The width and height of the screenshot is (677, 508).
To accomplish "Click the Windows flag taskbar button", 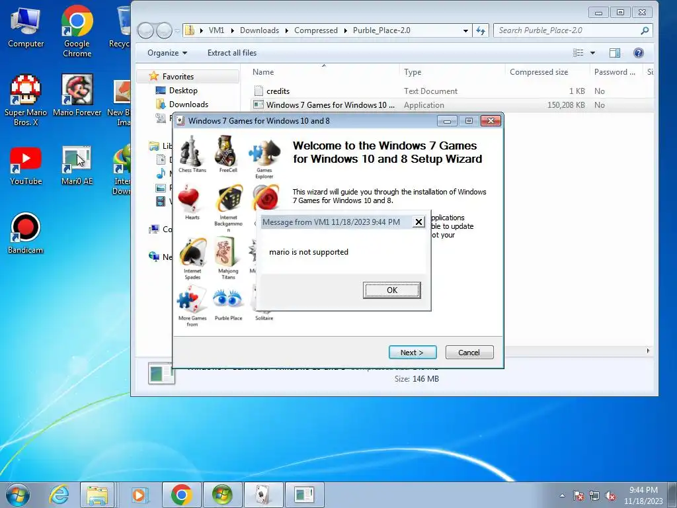I will tap(222, 495).
